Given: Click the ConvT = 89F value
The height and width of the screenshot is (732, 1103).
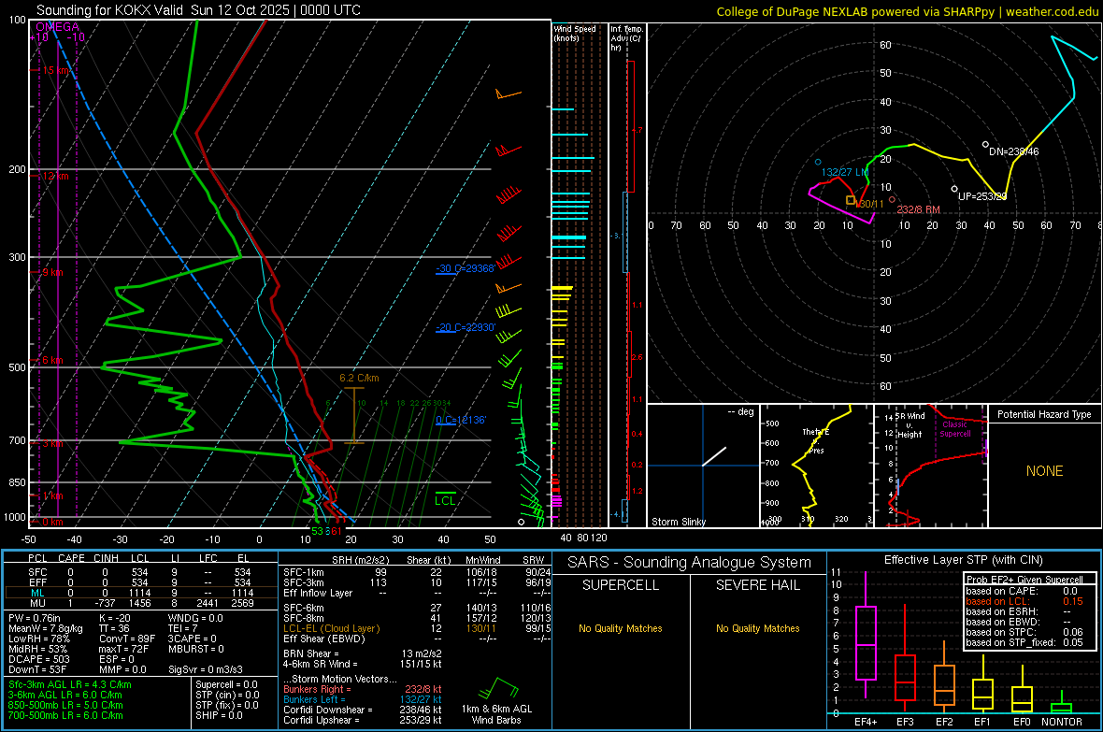Looking at the screenshot, I should [x=127, y=639].
